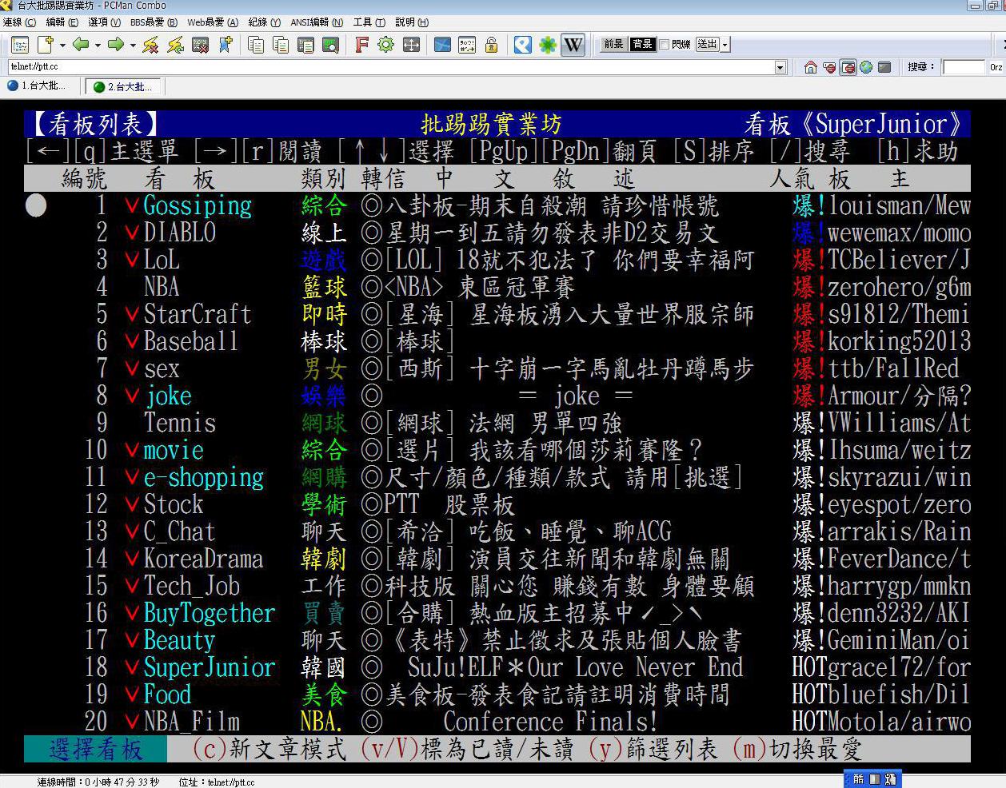Click the blue screen icon in toolbar

442,45
